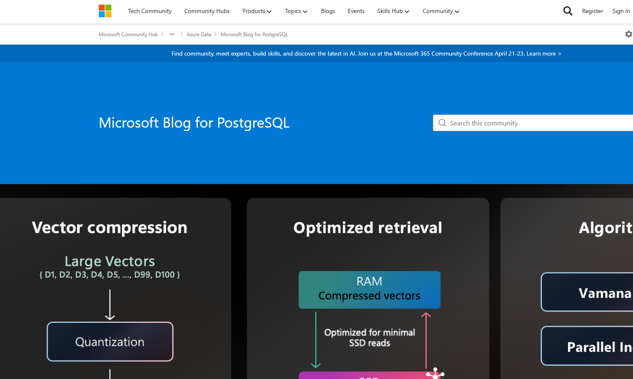This screenshot has width=633, height=379.
Task: Click the Register link
Action: [592, 11]
